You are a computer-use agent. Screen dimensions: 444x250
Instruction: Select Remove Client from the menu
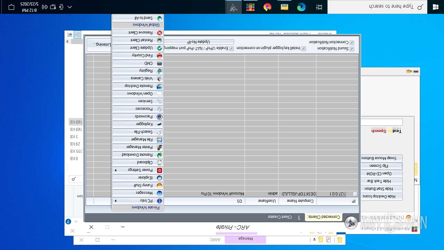(138, 33)
